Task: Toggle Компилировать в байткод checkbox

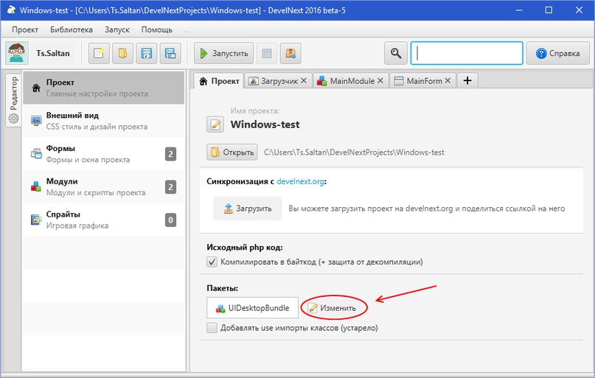Action: pyautogui.click(x=212, y=262)
